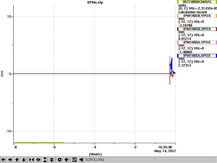Pan the graph up with the up arrow
This screenshot has width=217, height=163.
pos(17,160)
